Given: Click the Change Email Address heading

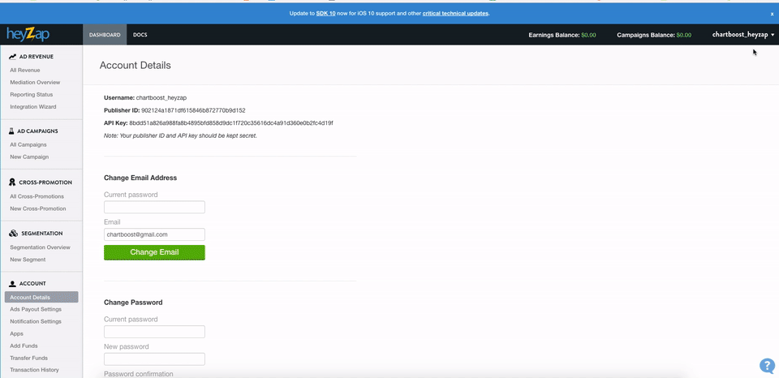Looking at the screenshot, I should pyautogui.click(x=140, y=178).
